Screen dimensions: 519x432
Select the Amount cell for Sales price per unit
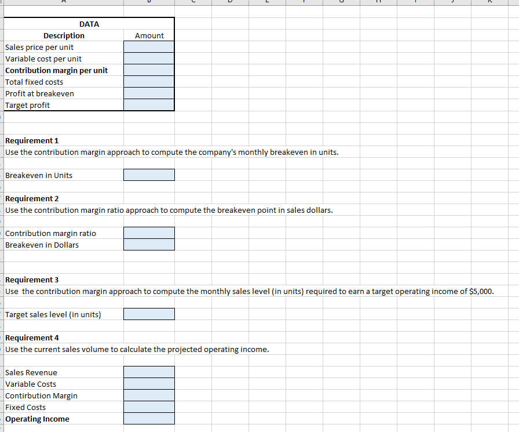(x=149, y=47)
